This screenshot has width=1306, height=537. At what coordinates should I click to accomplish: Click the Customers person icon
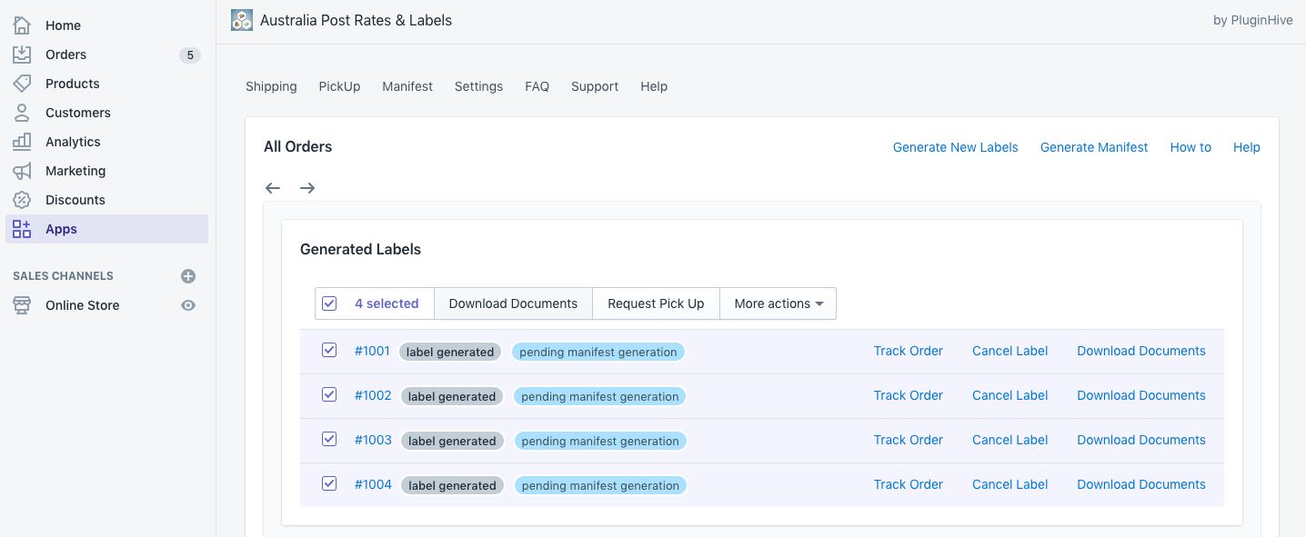coord(22,113)
